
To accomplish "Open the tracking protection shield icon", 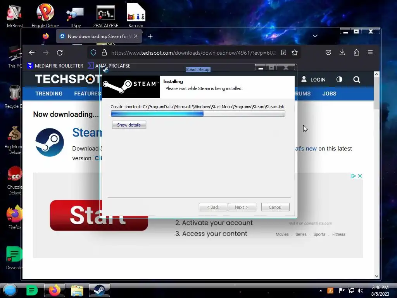I will [93, 52].
